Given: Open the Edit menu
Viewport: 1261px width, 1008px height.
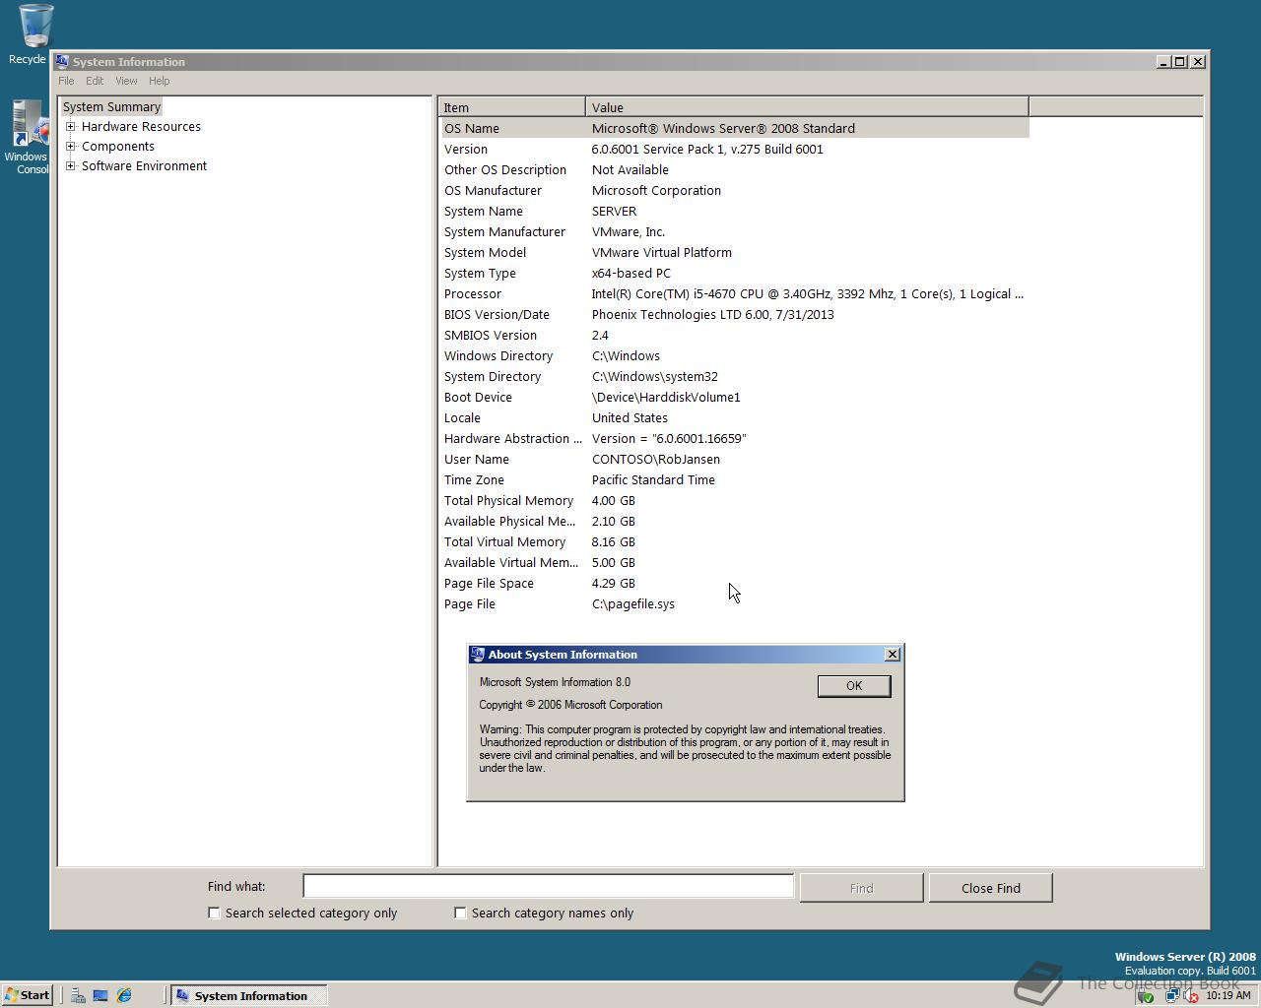Looking at the screenshot, I should 95,81.
